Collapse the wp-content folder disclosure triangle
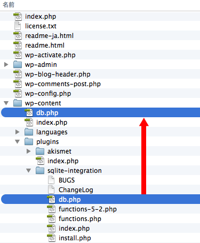 [6, 103]
